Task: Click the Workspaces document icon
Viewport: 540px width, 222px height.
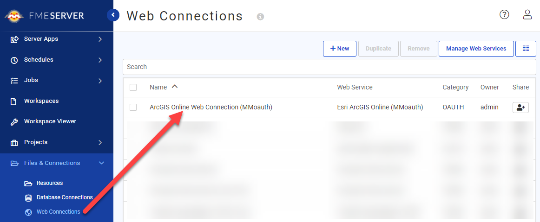Action: tap(14, 101)
